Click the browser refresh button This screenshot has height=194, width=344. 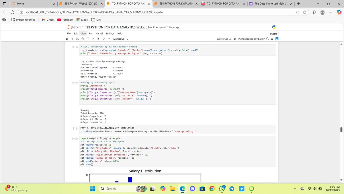coord(13,12)
